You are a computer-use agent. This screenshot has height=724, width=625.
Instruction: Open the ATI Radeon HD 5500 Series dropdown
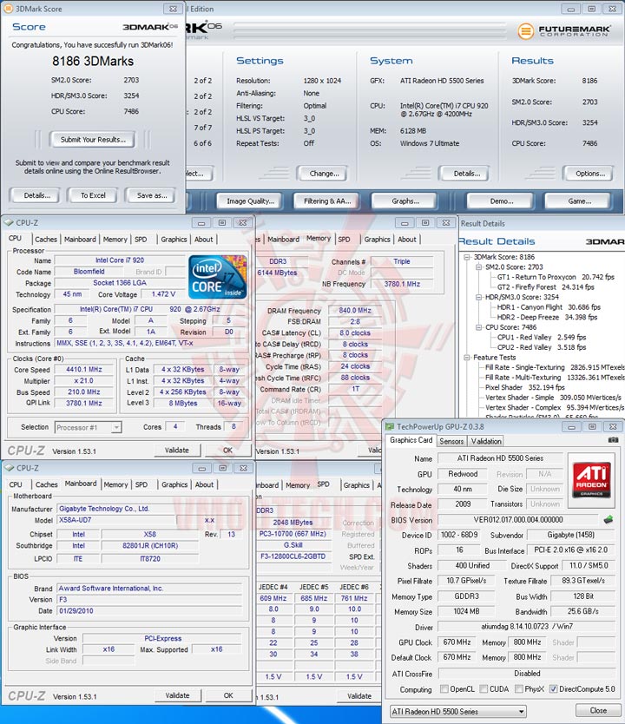tap(458, 711)
